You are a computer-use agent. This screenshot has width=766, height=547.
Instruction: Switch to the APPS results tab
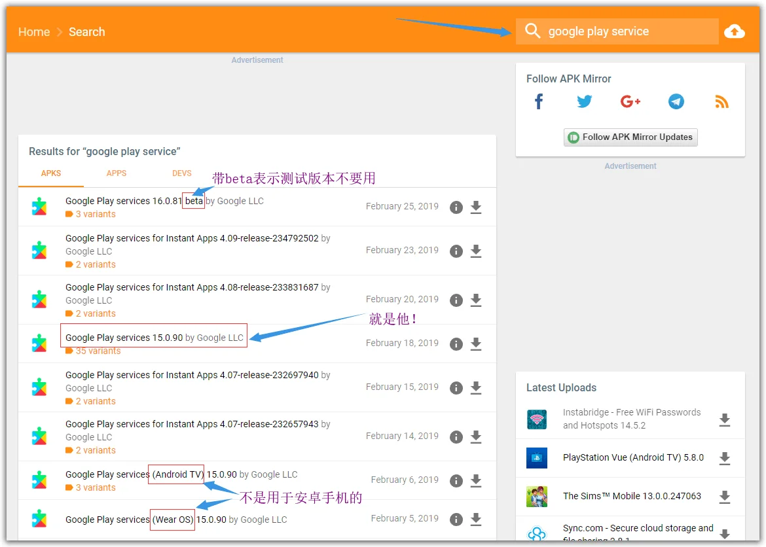tap(117, 173)
